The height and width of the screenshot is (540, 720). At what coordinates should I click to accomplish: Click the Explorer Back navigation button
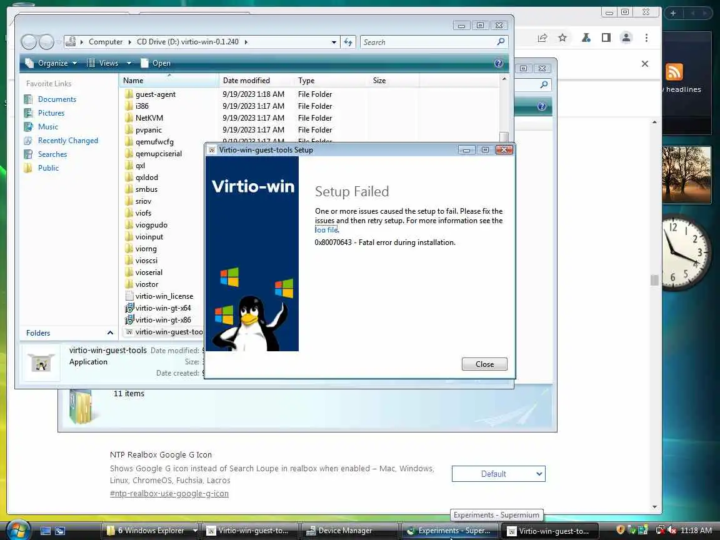pyautogui.click(x=29, y=42)
